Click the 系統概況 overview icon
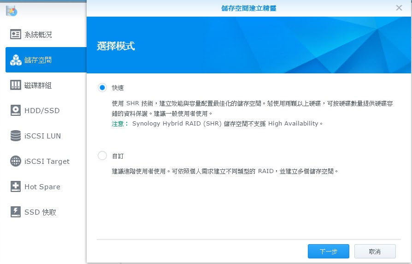This screenshot has width=412, height=264. pos(16,35)
